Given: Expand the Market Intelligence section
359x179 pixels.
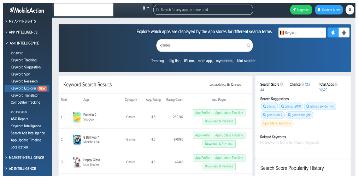Looking at the screenshot, I should (x=27, y=158).
